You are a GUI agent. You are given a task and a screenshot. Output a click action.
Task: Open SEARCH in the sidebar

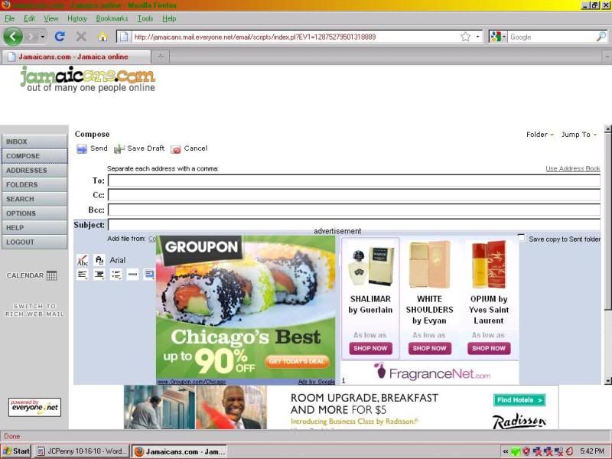[x=34, y=199]
